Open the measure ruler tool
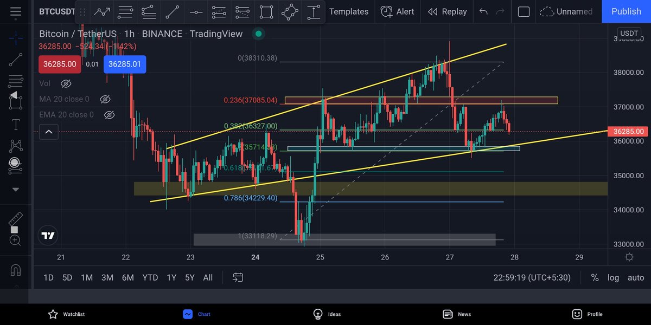Screen dimensions: 651x325 (x=16, y=219)
